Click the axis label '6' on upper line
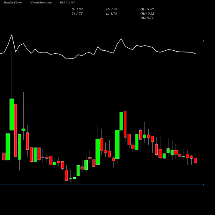 [203, 41]
